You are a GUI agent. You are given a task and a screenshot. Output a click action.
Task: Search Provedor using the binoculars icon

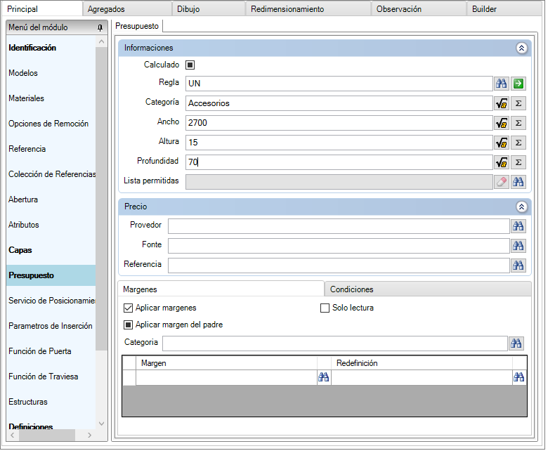pos(518,225)
